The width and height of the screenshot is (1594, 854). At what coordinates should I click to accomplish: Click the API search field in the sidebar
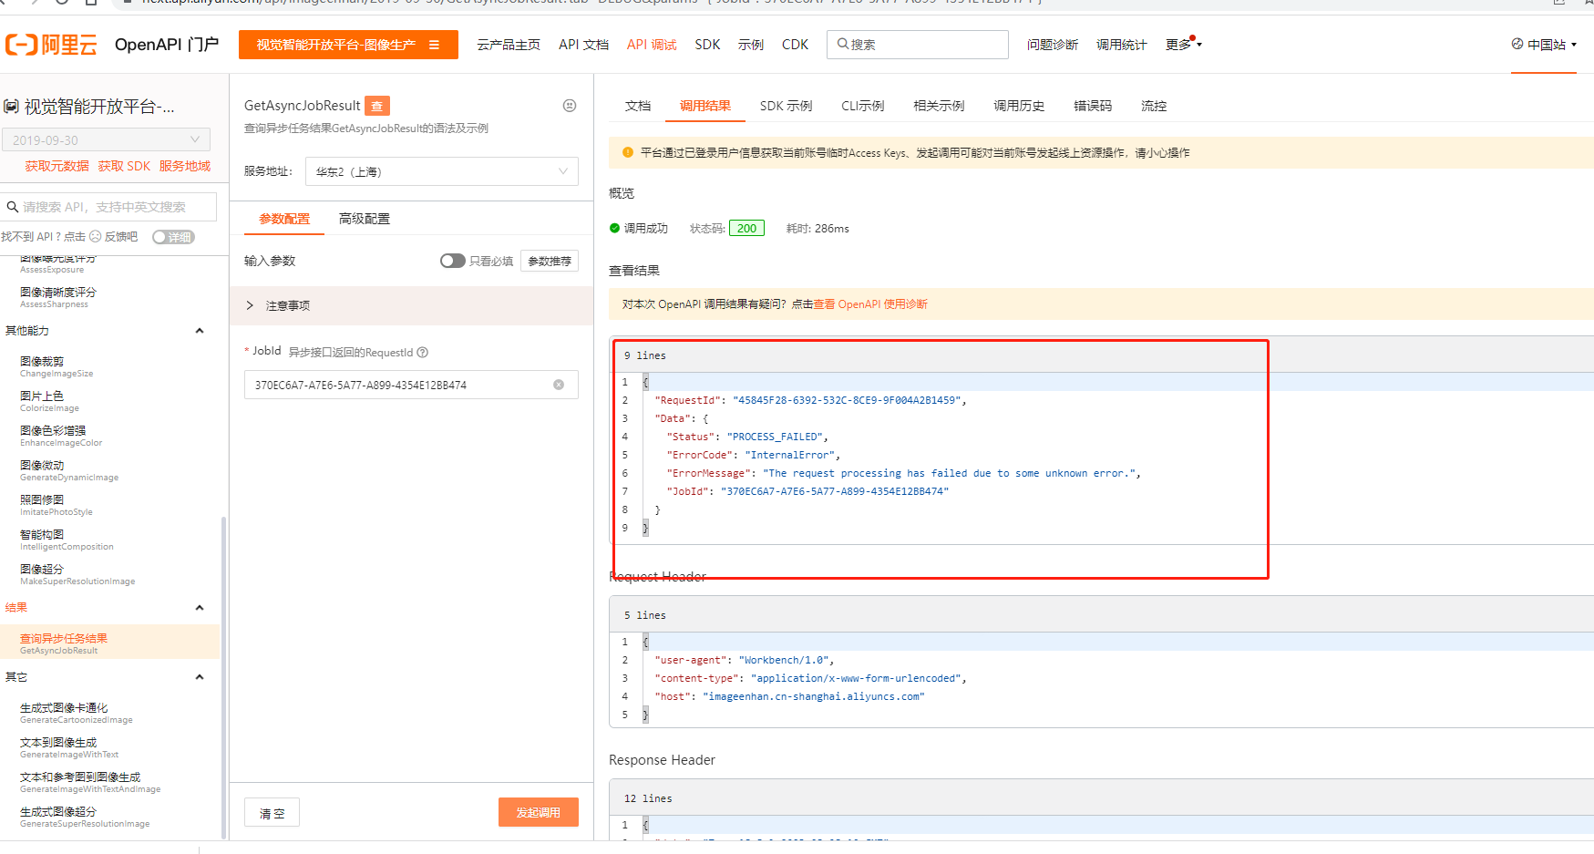click(109, 207)
